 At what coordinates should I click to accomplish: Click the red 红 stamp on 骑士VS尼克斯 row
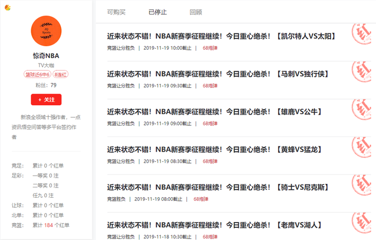click(x=362, y=185)
